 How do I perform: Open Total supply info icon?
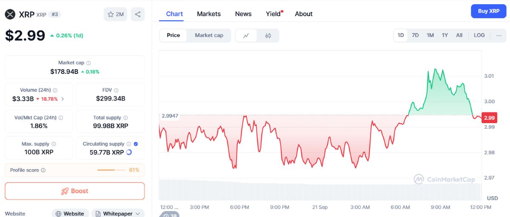coord(125,118)
